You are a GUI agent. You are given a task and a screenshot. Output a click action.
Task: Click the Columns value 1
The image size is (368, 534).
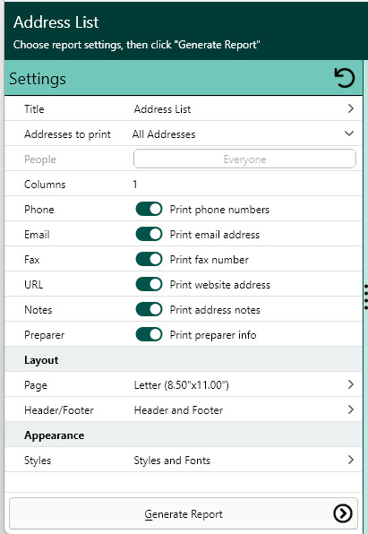coord(135,185)
